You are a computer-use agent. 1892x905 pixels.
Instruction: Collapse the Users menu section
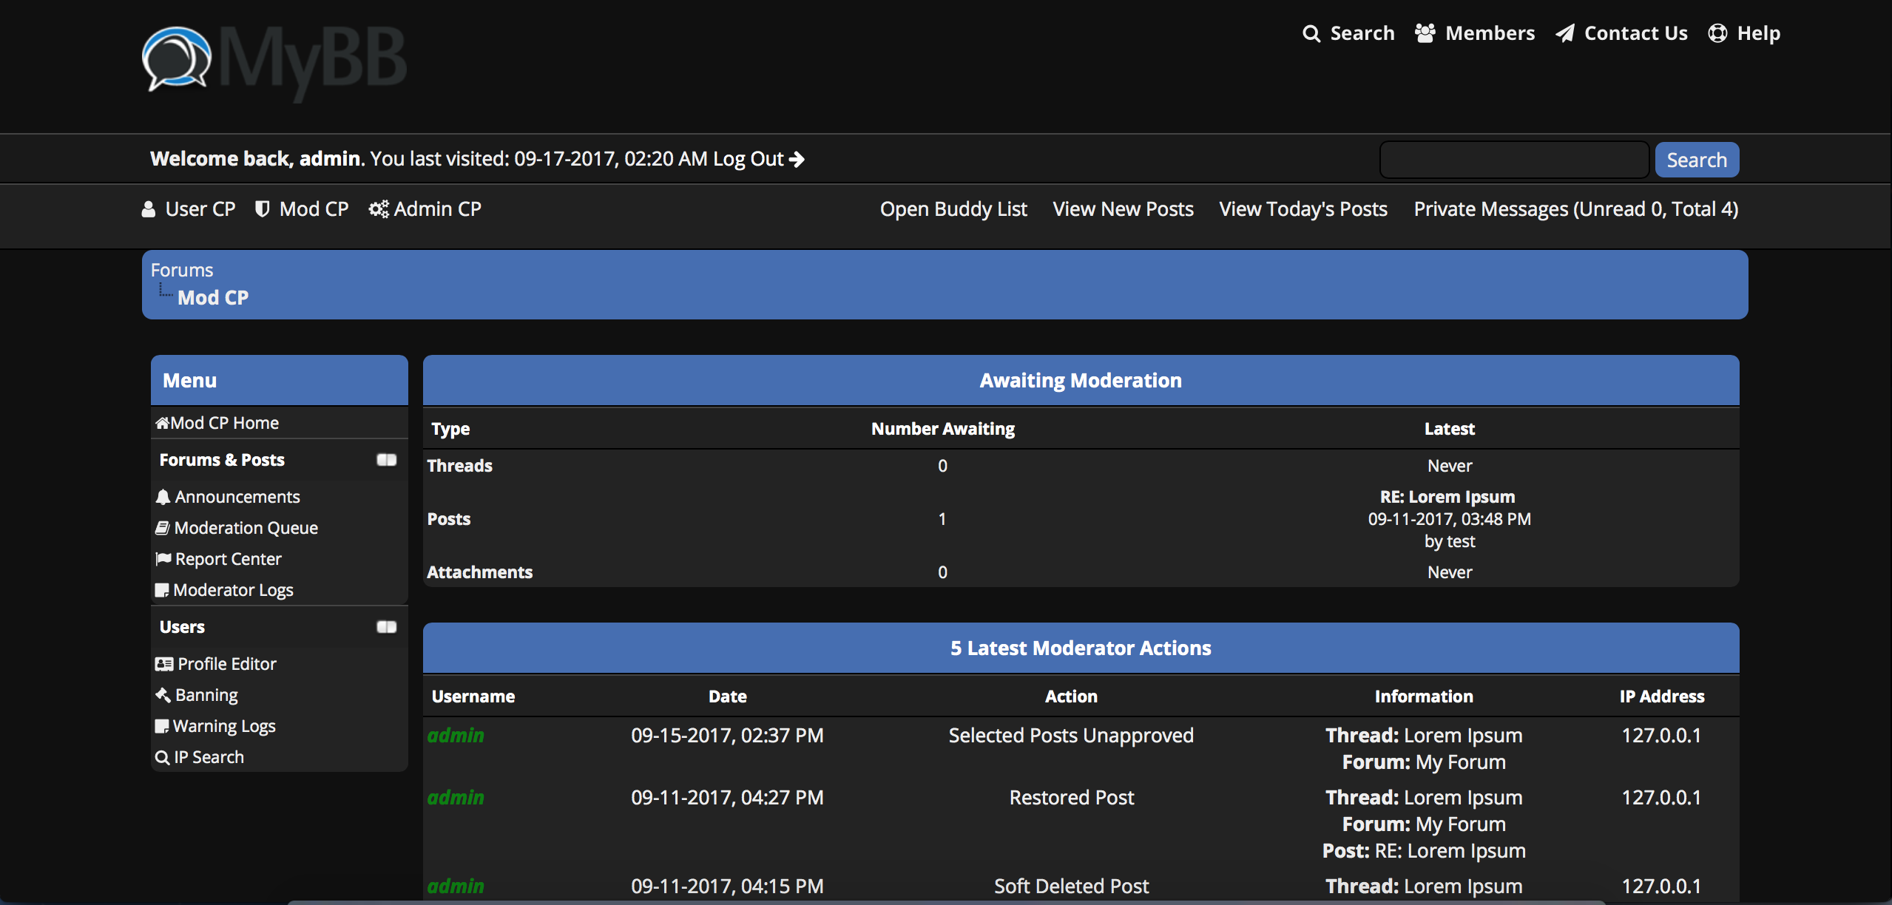386,627
